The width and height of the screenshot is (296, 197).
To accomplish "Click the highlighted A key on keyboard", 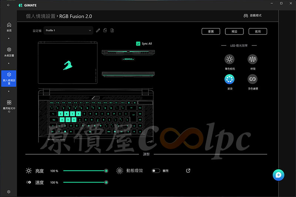I will point(62,120).
